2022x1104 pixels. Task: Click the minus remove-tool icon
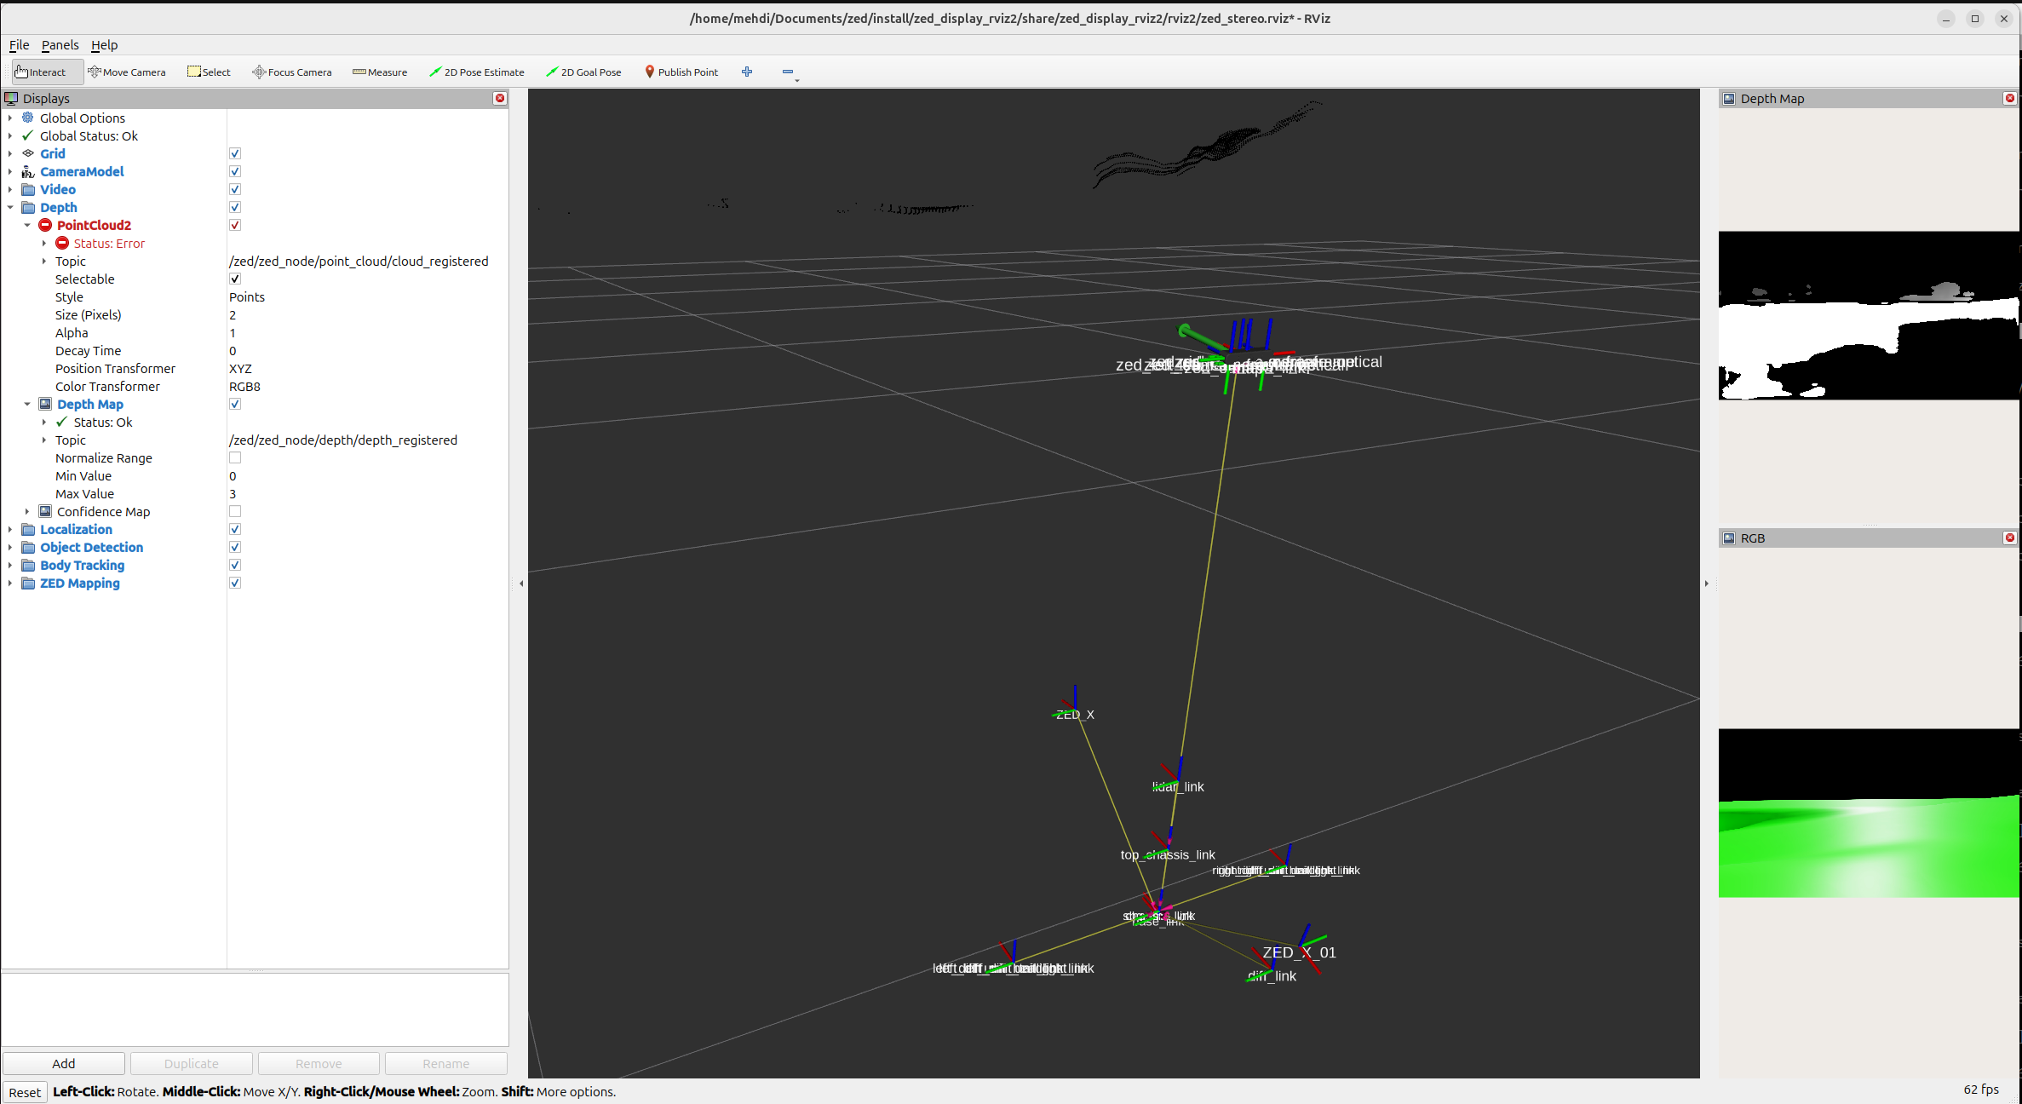(x=788, y=72)
